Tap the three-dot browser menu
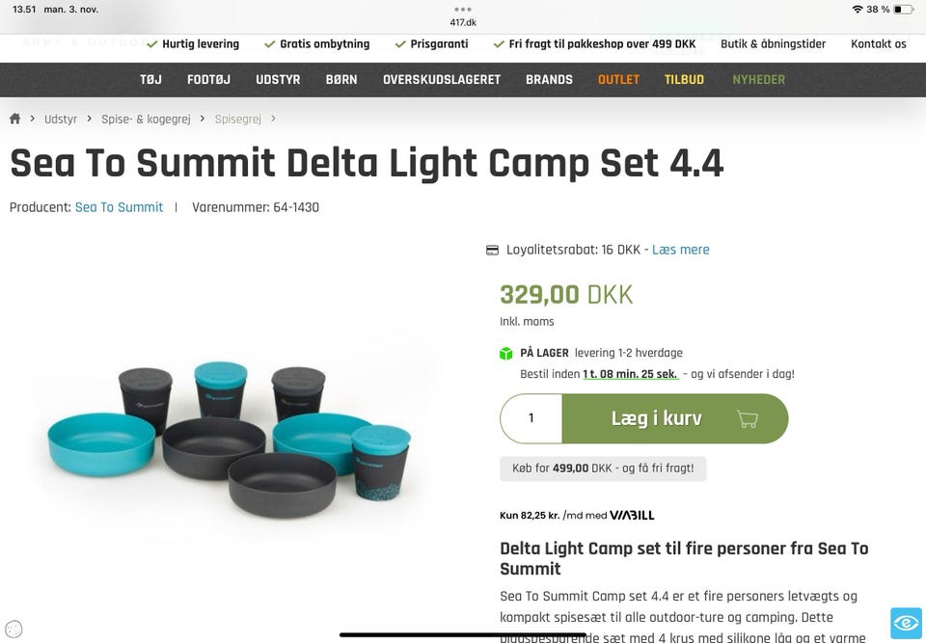 463,9
